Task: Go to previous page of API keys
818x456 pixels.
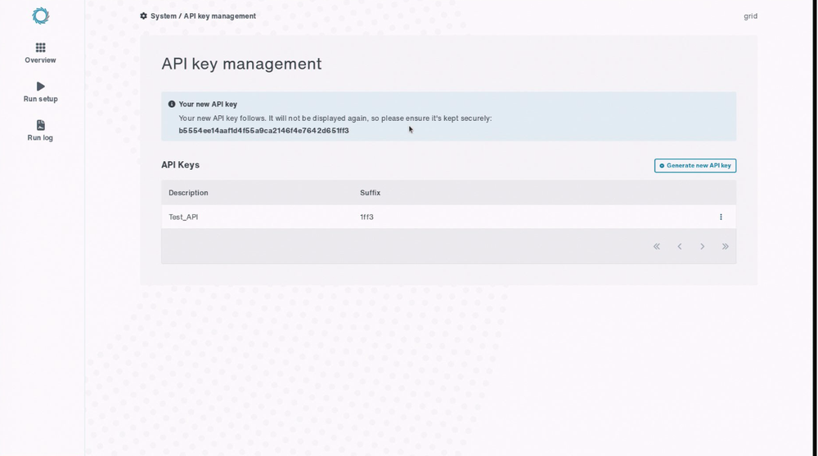Action: point(679,247)
